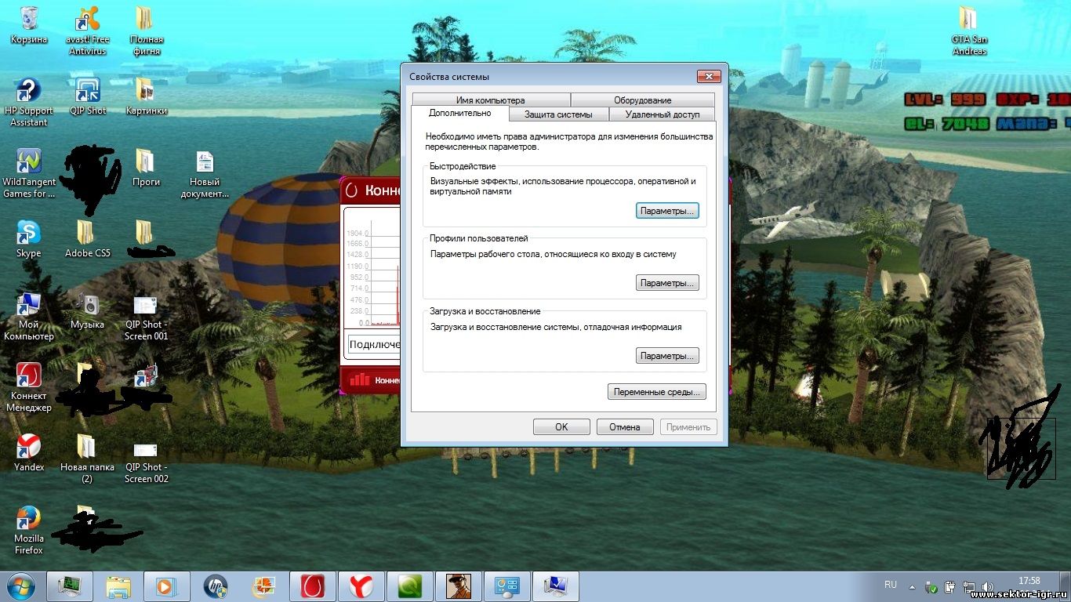Launch WildTangent Games desktop shortcut

click(29, 173)
